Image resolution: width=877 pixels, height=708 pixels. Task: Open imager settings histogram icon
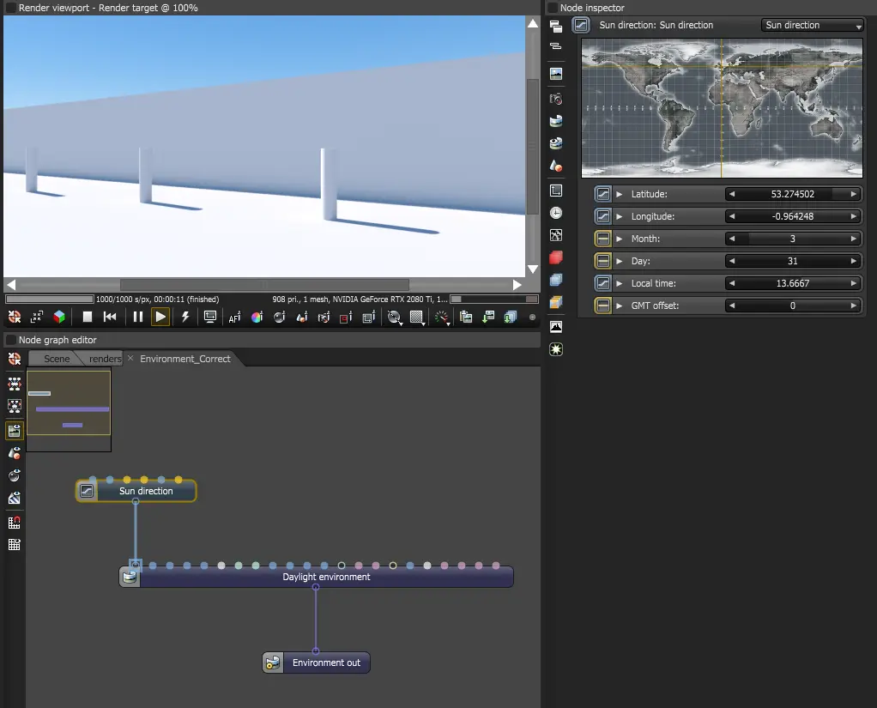[x=556, y=327]
